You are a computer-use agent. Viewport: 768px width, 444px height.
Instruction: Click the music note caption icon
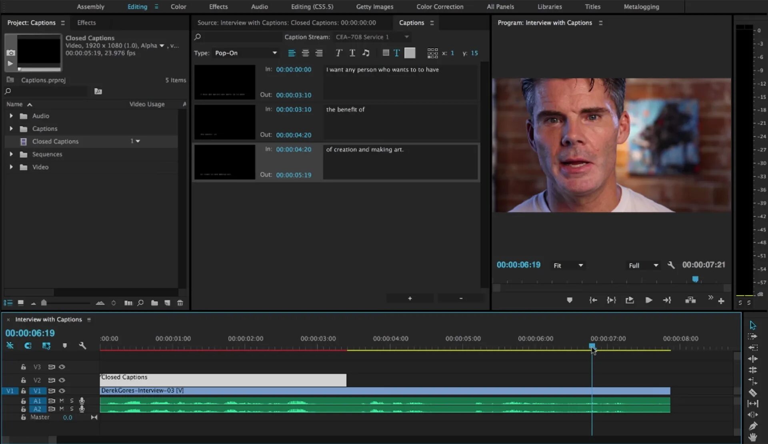[x=366, y=53]
